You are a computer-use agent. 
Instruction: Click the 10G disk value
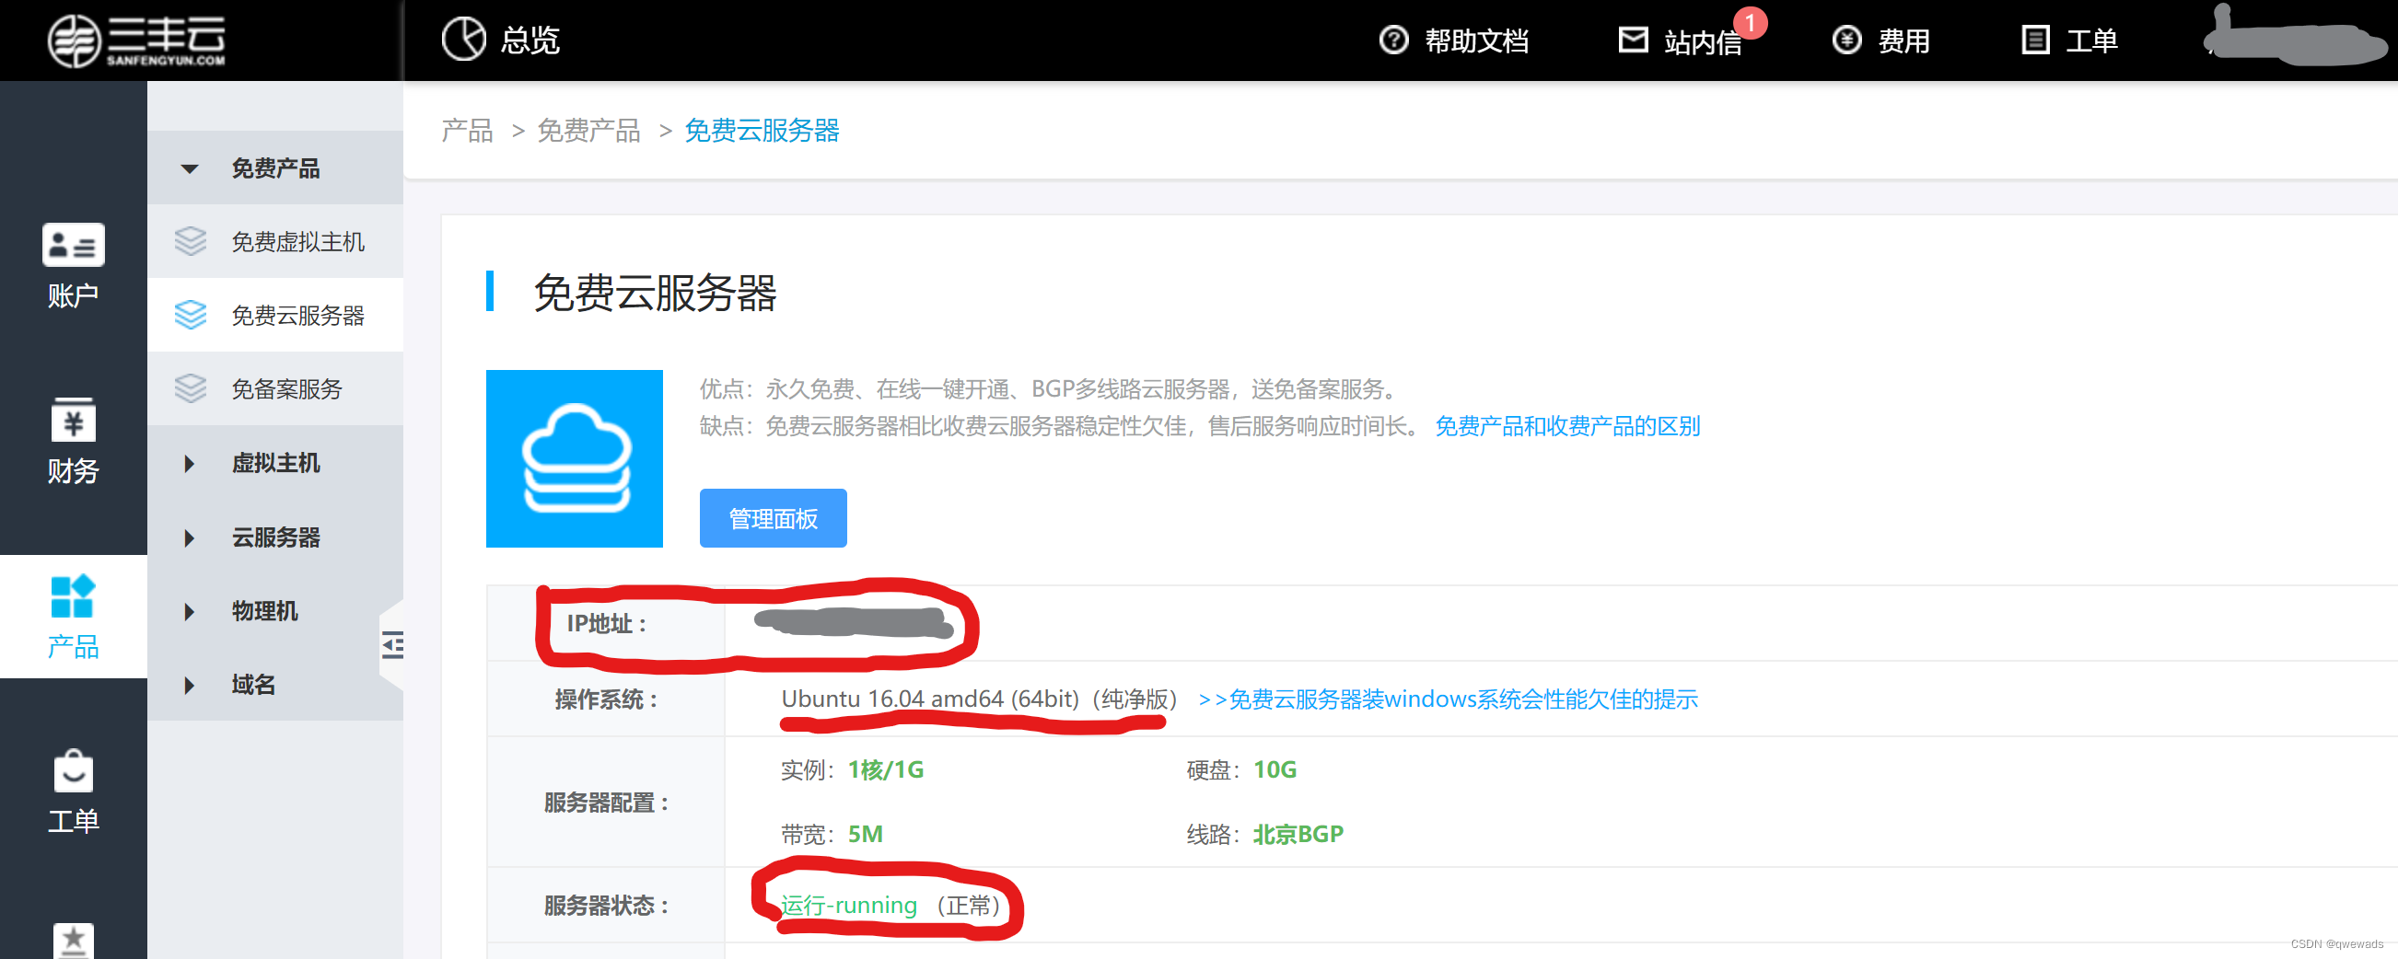coord(1275,770)
